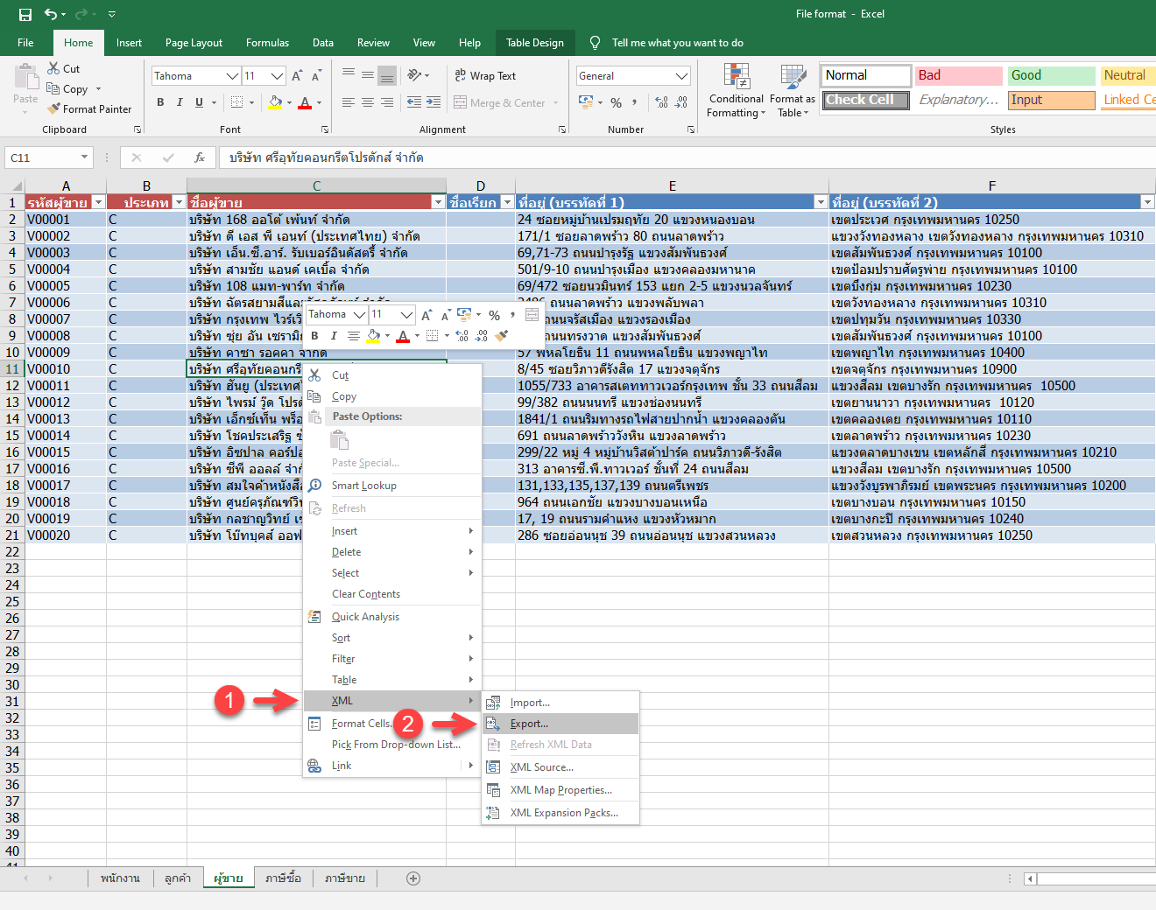Click Percent Style in Number group
Image resolution: width=1156 pixels, height=910 pixels.
pyautogui.click(x=616, y=102)
